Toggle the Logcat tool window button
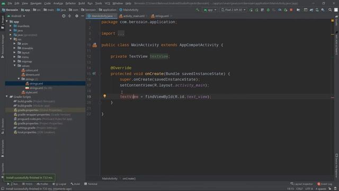 point(59,184)
